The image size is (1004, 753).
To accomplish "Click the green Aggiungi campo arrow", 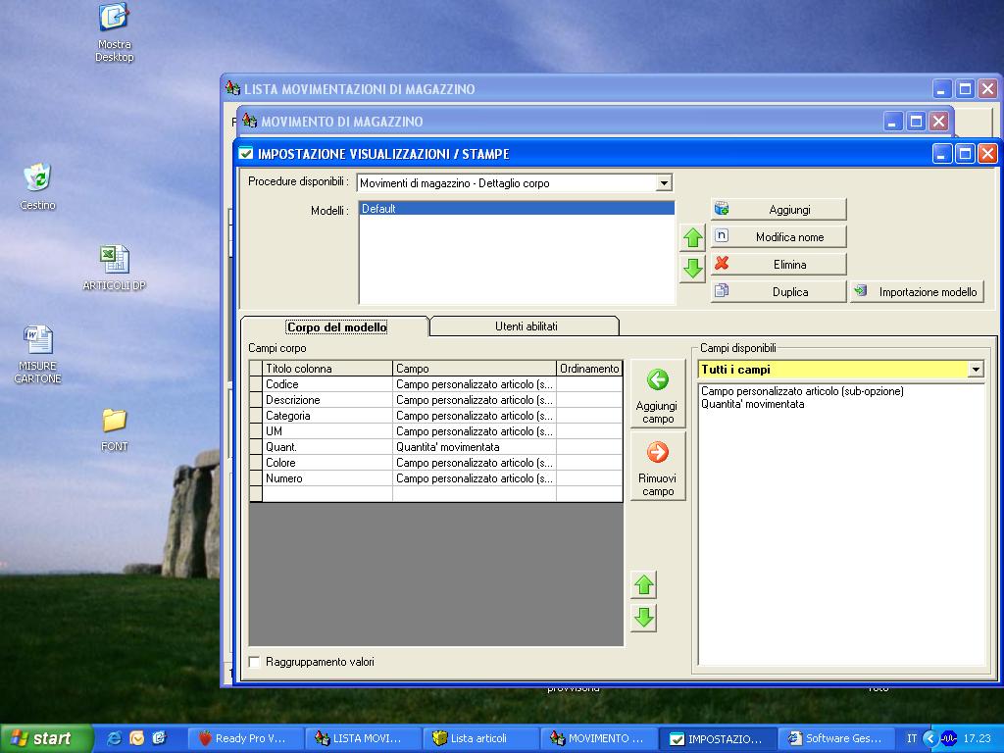I will 657,380.
